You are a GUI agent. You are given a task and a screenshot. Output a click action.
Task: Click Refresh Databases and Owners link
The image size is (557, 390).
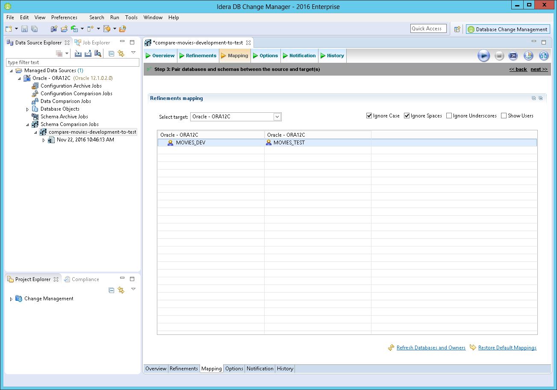(x=431, y=348)
